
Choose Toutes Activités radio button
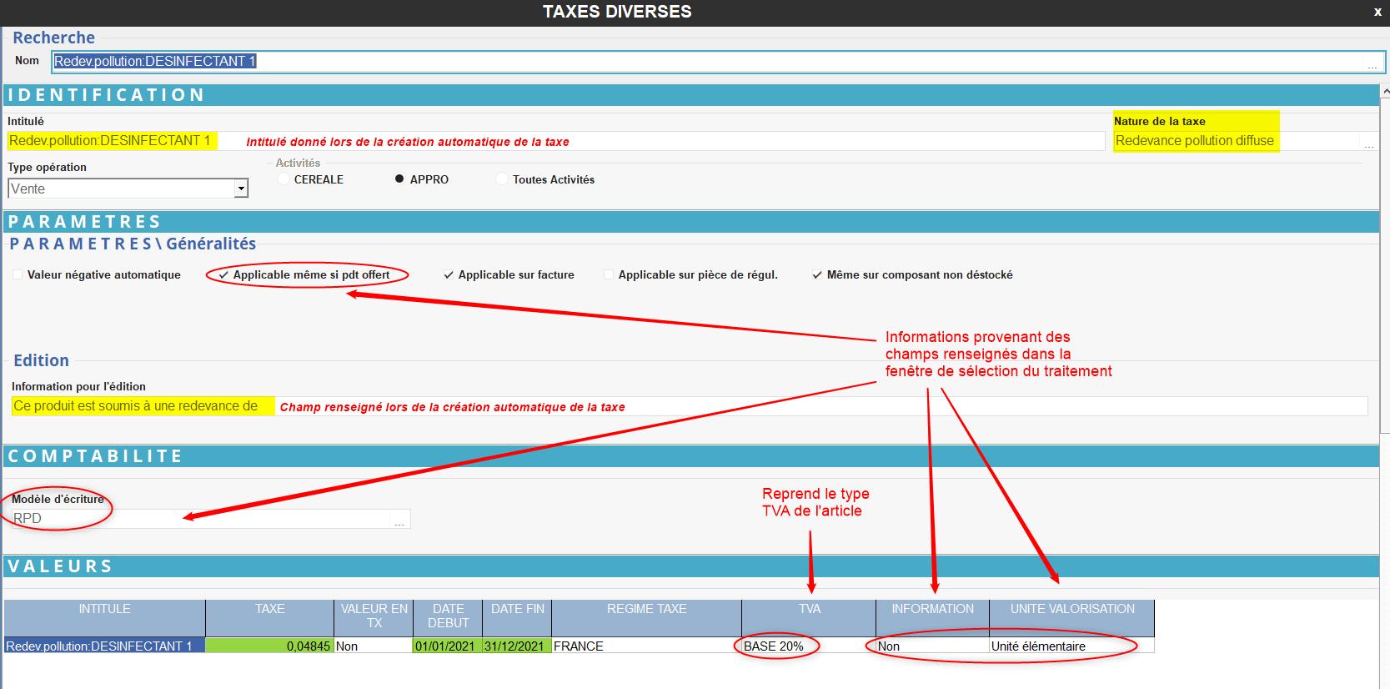point(502,179)
